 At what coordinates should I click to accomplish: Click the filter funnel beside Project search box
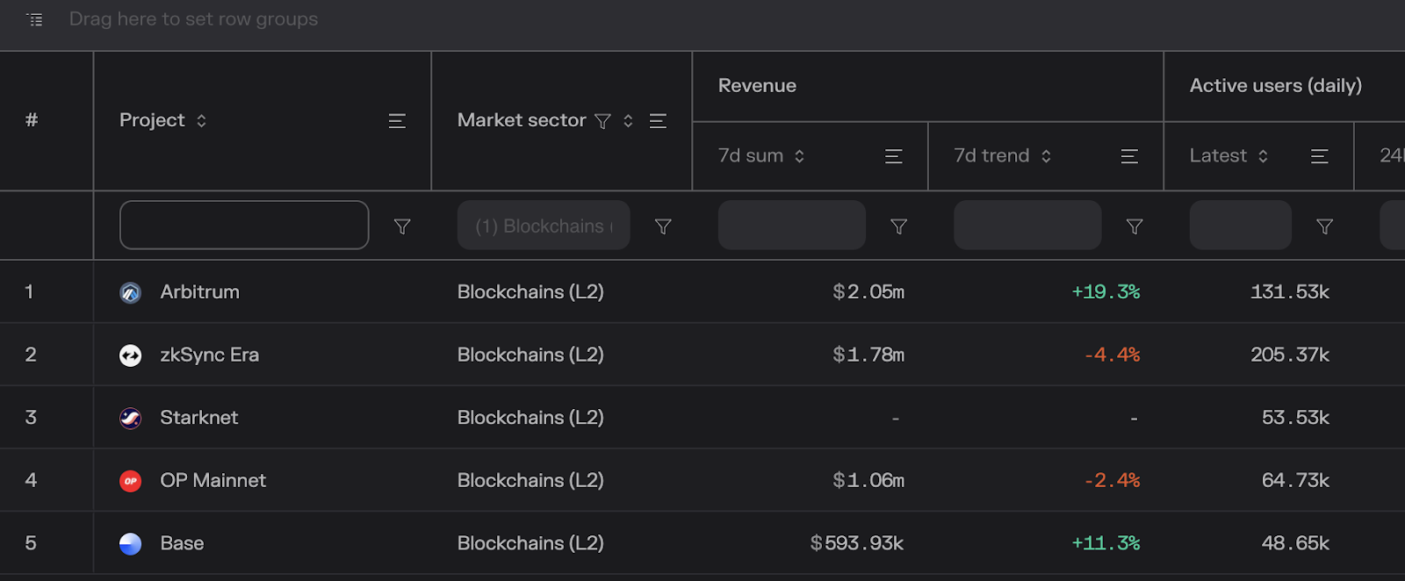[x=402, y=226]
